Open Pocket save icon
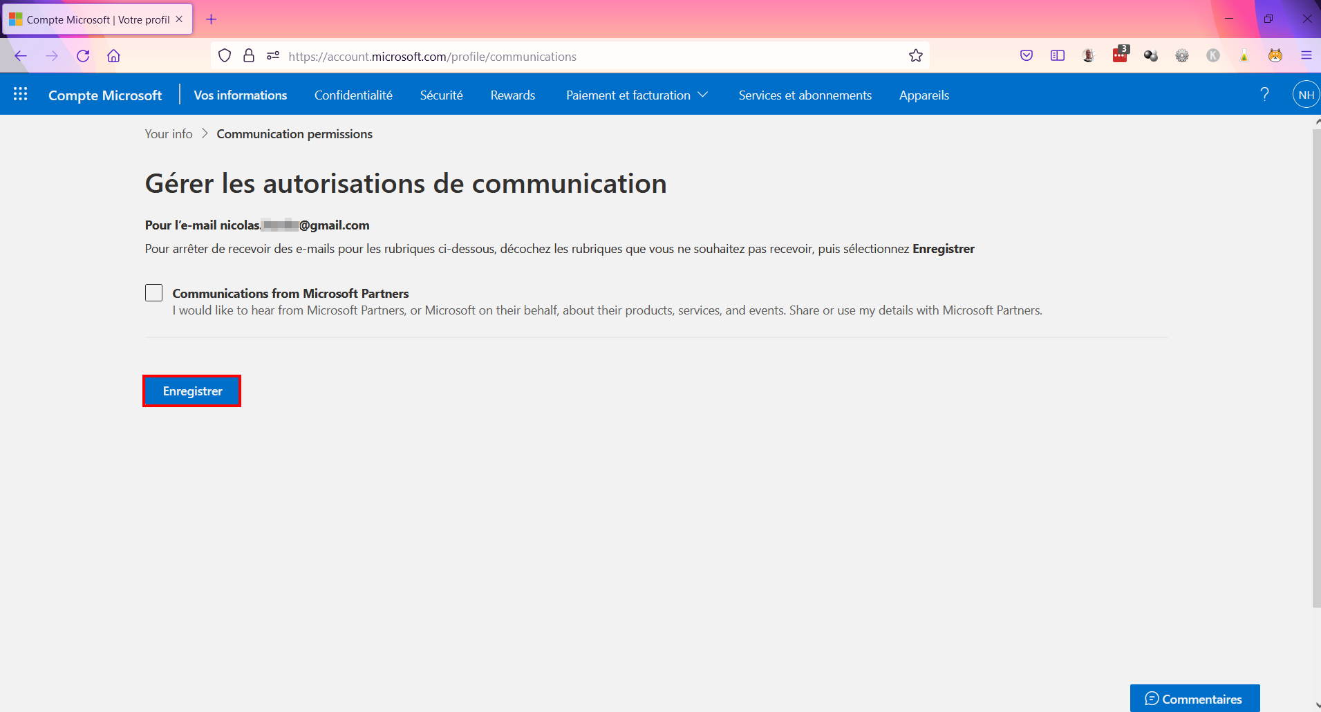1321x712 pixels. point(1027,56)
